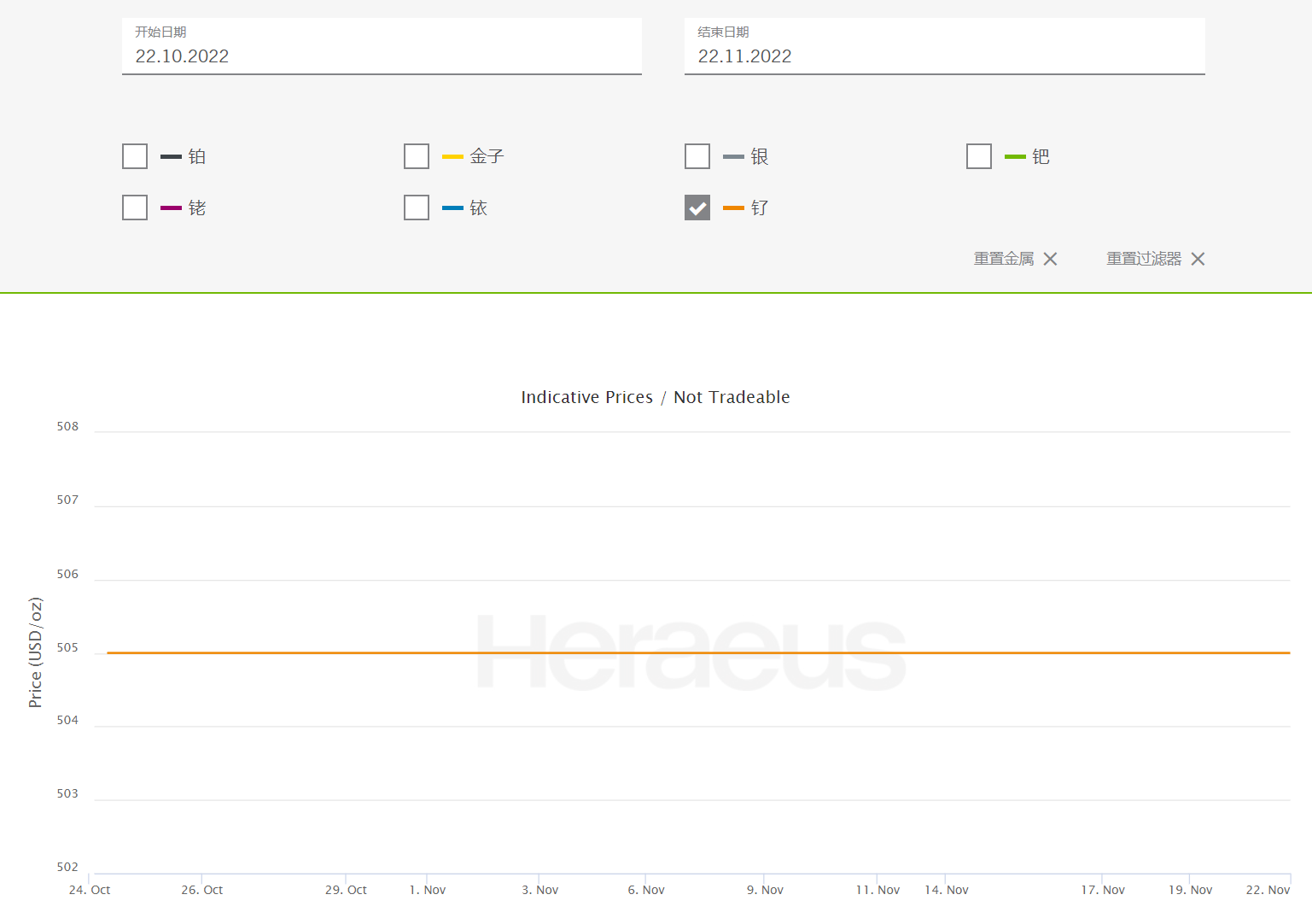Click the blue color swatch next to 铱

tap(452, 208)
